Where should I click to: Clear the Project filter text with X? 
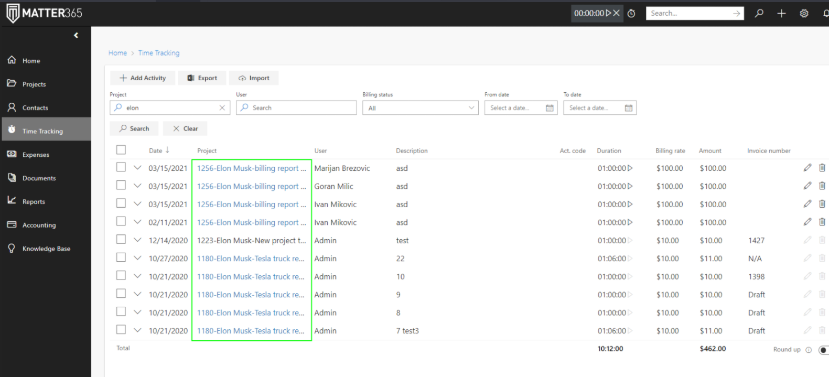click(x=222, y=107)
